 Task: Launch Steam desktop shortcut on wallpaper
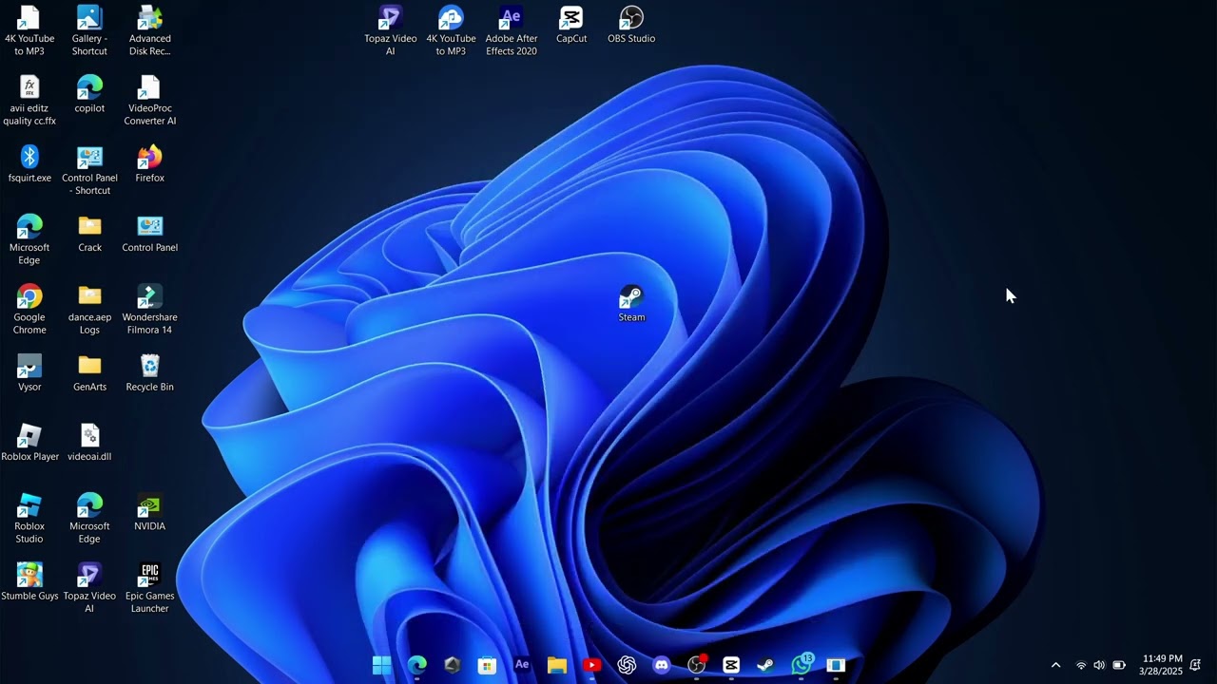coord(631,303)
